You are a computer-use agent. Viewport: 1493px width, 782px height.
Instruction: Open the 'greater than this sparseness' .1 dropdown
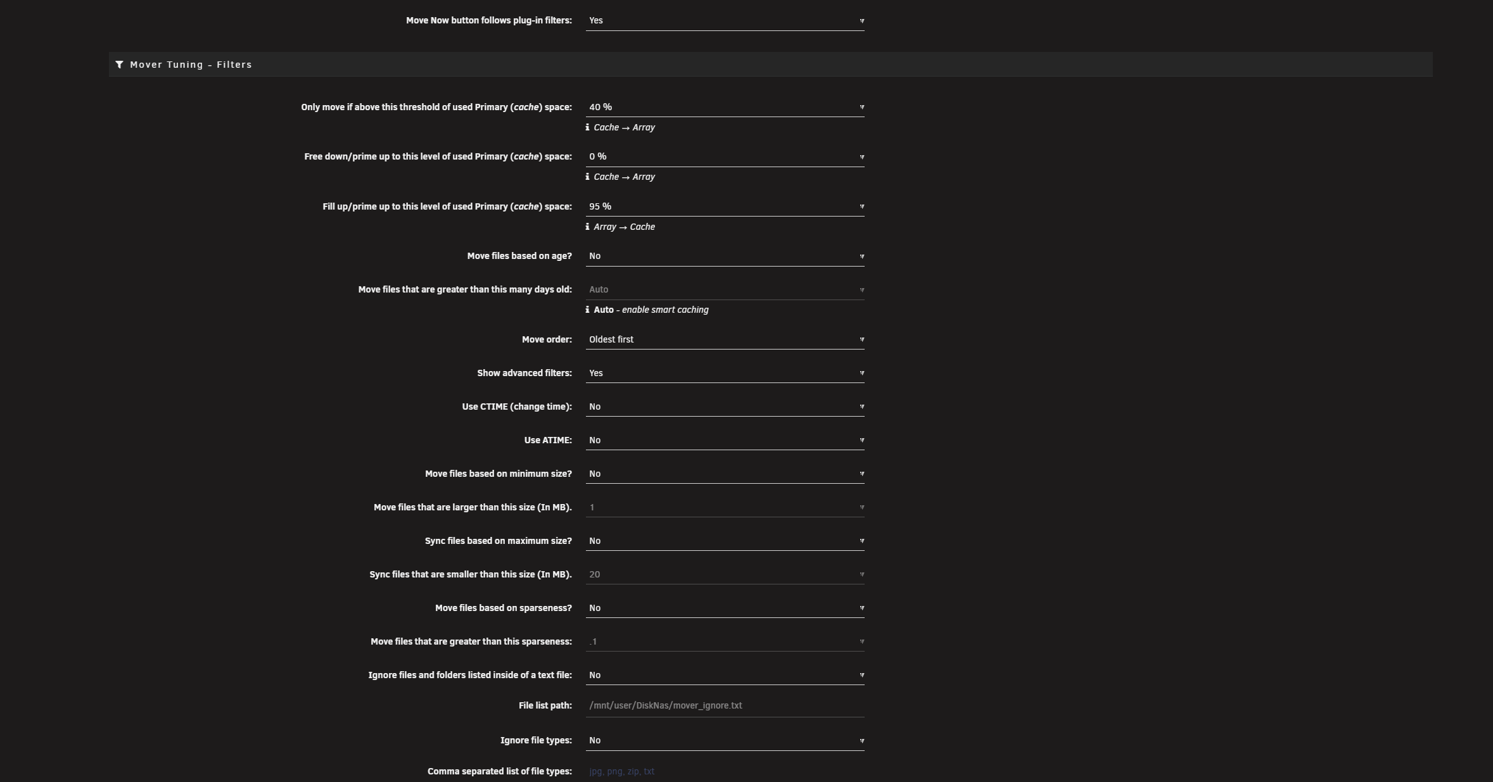(725, 641)
